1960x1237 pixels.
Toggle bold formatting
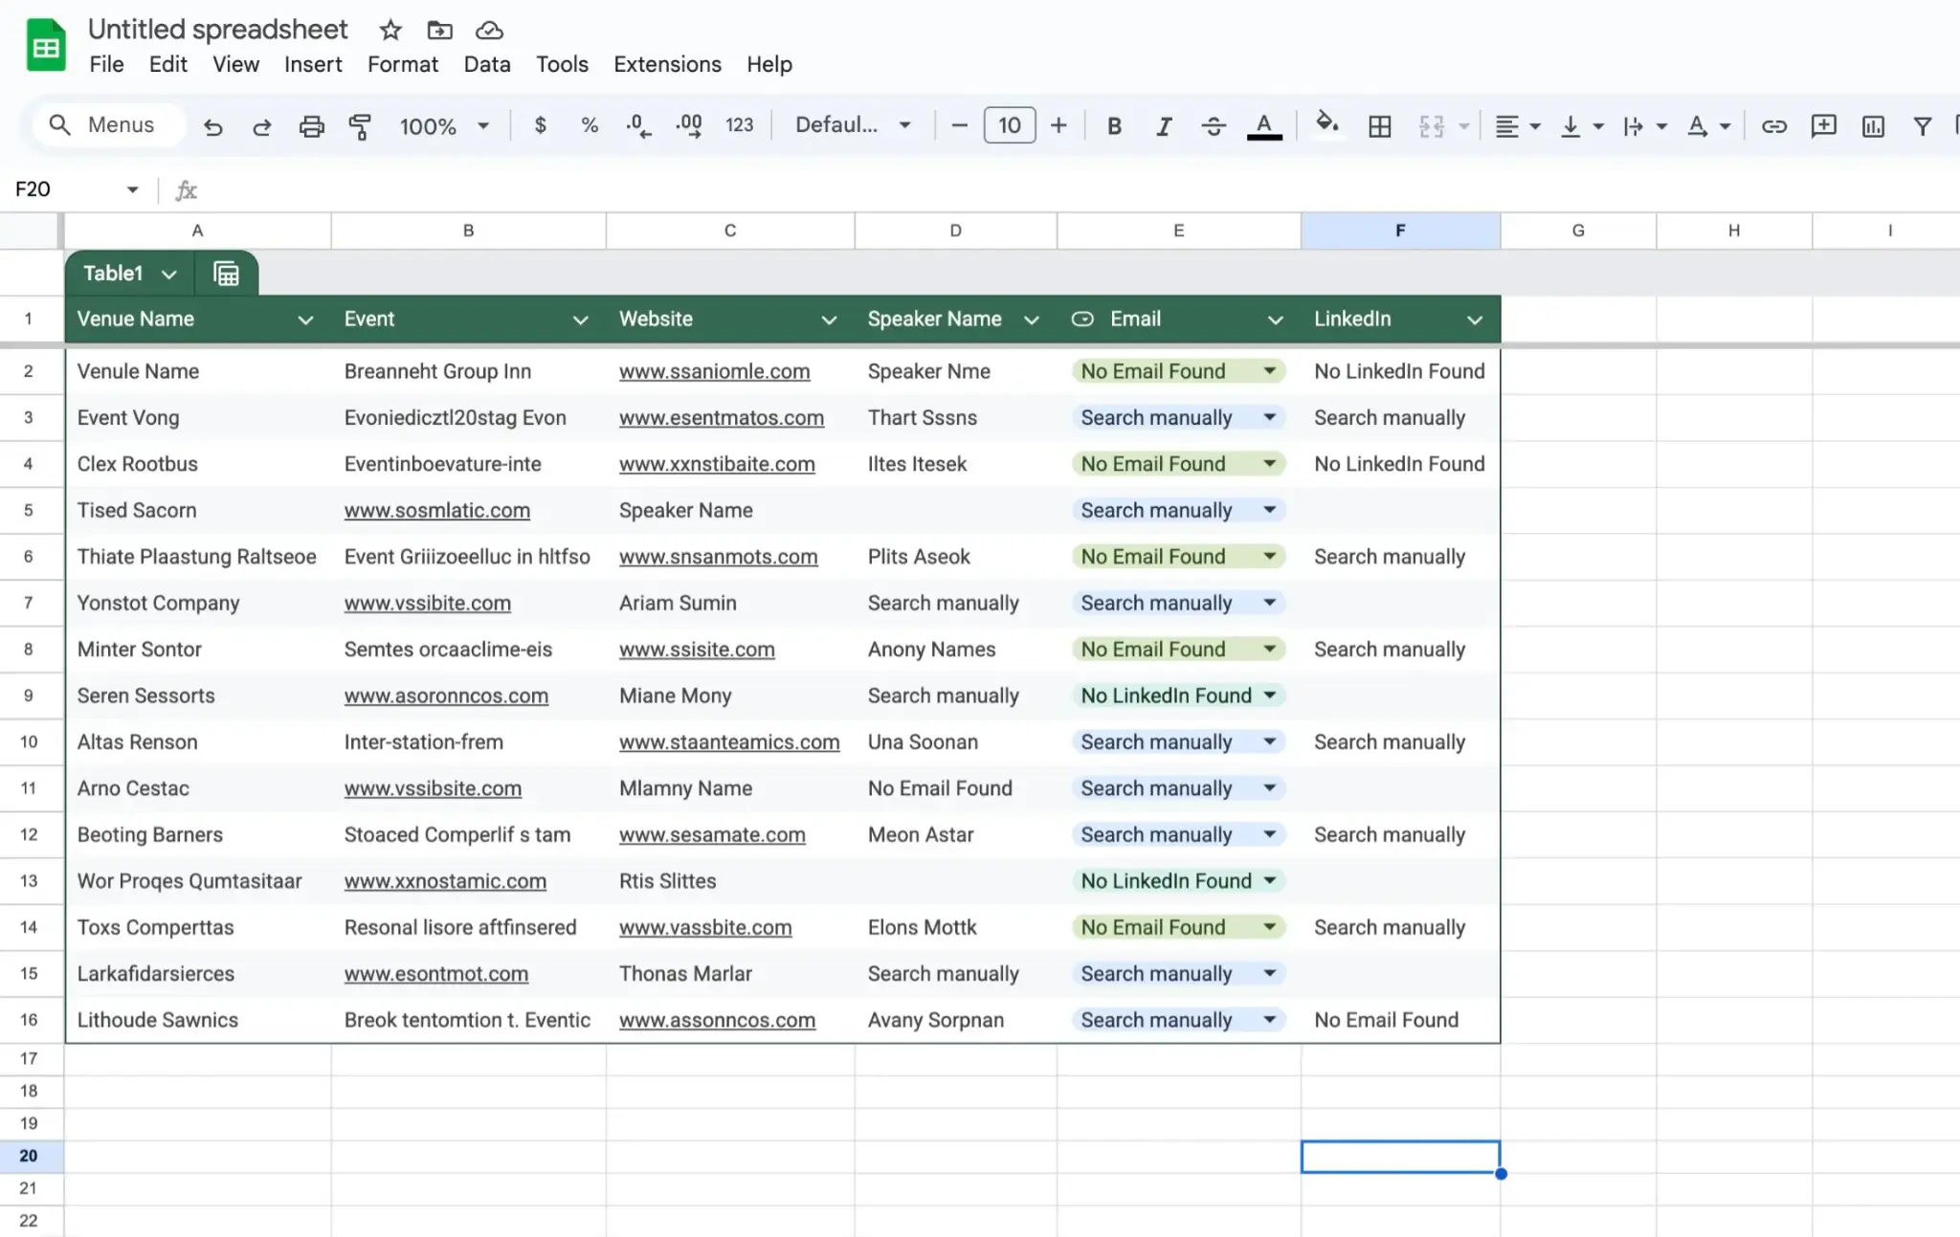[x=1113, y=125]
